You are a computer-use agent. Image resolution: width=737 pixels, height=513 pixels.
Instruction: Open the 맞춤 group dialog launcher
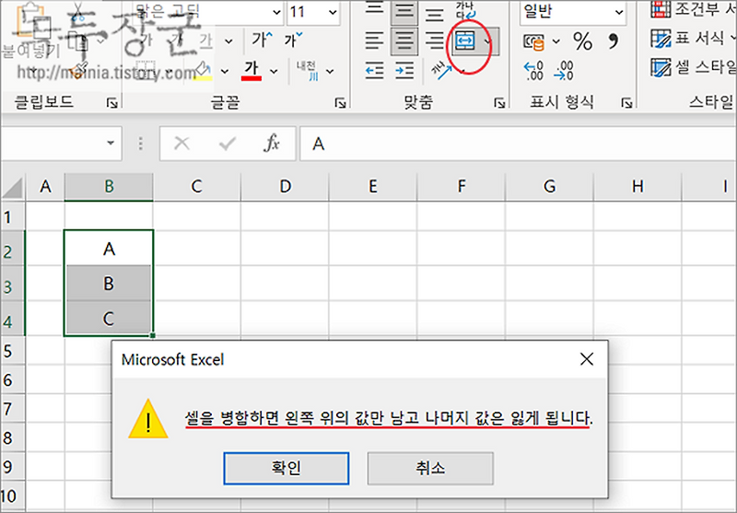[x=499, y=103]
